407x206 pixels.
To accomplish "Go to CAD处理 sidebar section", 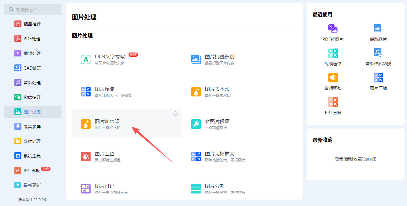I will tap(33, 68).
